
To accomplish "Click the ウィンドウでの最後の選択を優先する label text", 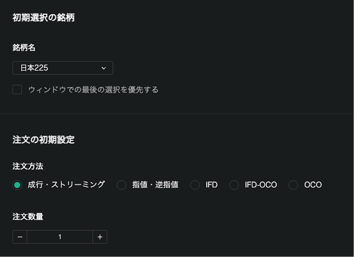I will click(93, 90).
